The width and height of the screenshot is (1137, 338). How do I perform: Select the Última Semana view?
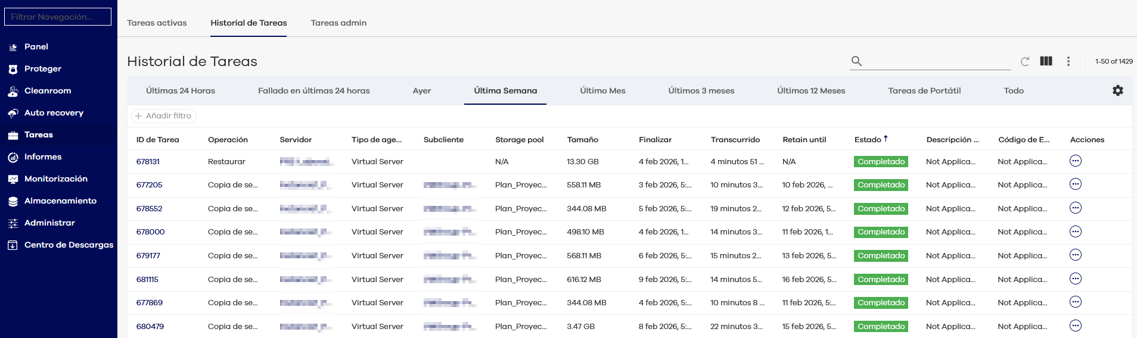(505, 90)
